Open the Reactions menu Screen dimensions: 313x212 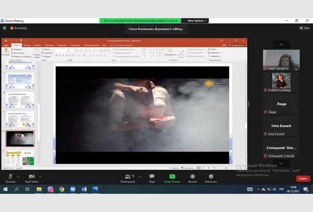[x=211, y=177]
